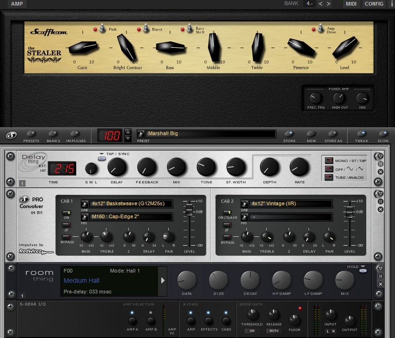Click the Delay Thing time display
Screen dimensions: 395x338
coord(62,169)
